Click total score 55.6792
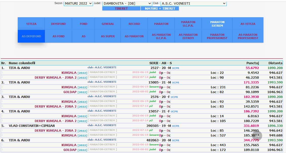286x153 pixels. pos(252,68)
